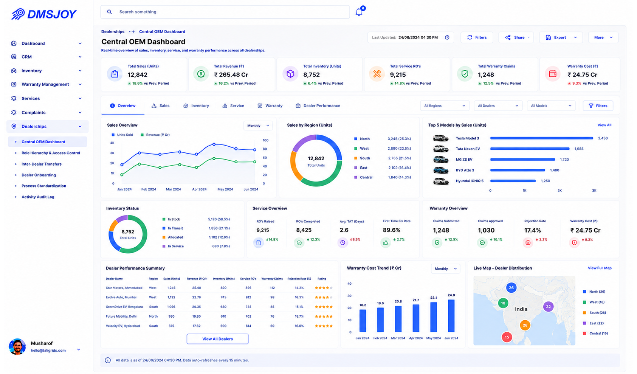Open the View All link for Top Models
The height and width of the screenshot is (374, 637).
[x=604, y=125]
